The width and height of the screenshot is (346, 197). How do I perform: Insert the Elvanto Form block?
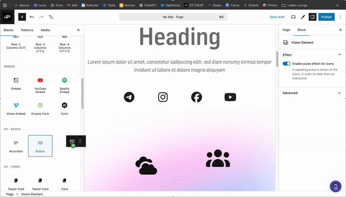click(x=40, y=109)
